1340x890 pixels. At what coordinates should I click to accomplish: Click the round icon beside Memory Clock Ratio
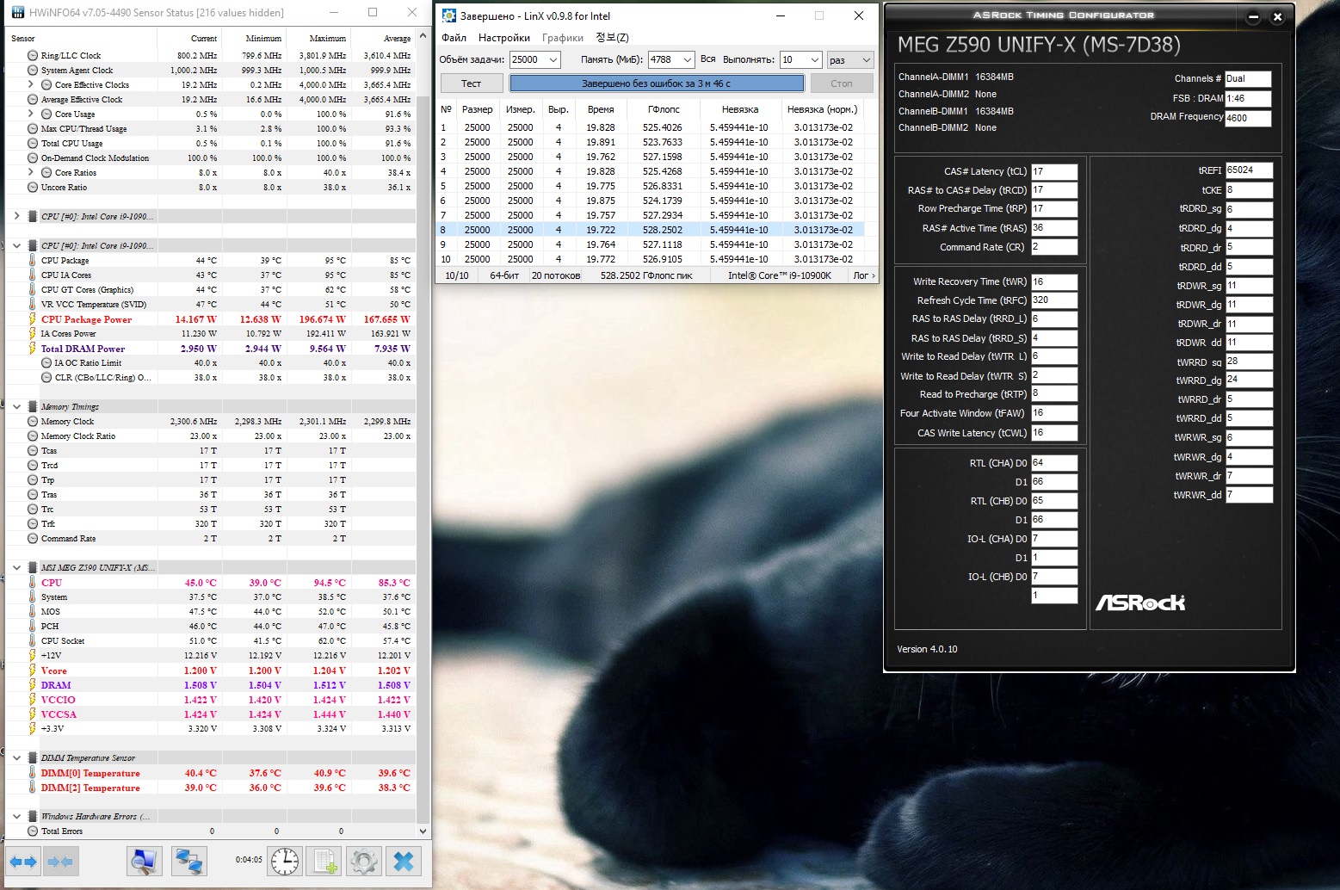pos(33,436)
